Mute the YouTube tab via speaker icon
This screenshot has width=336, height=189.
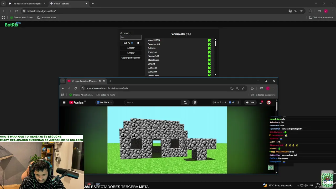(100, 81)
